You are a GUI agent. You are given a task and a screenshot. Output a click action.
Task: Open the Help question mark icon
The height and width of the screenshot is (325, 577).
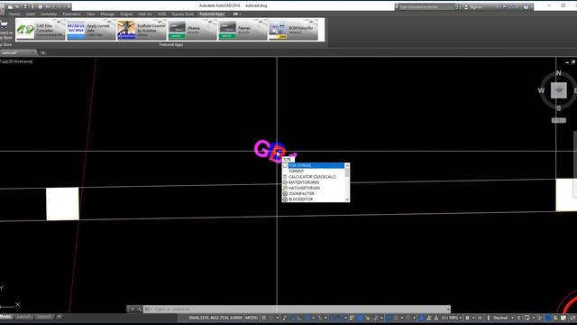[526, 7]
